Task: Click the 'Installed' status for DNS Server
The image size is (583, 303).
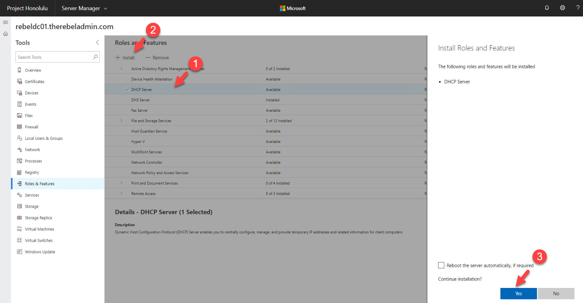Action: point(273,100)
